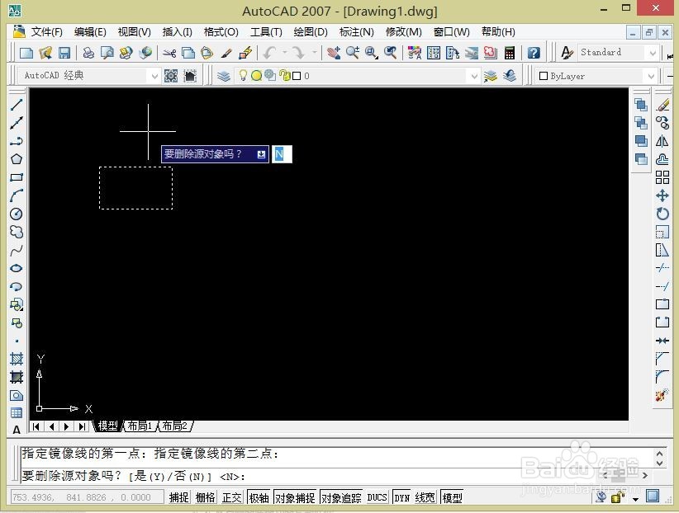Image resolution: width=679 pixels, height=513 pixels.
Task: Select the Mirror modify tool
Action: [x=662, y=141]
